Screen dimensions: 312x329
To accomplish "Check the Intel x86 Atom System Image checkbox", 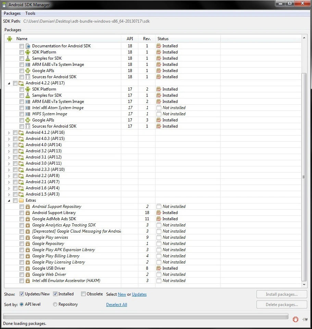I will pyautogui.click(x=22, y=107).
